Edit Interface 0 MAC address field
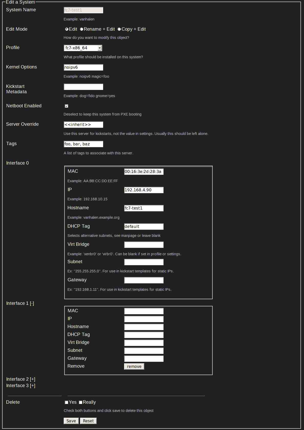The height and width of the screenshot is (430, 304). pyautogui.click(x=144, y=172)
